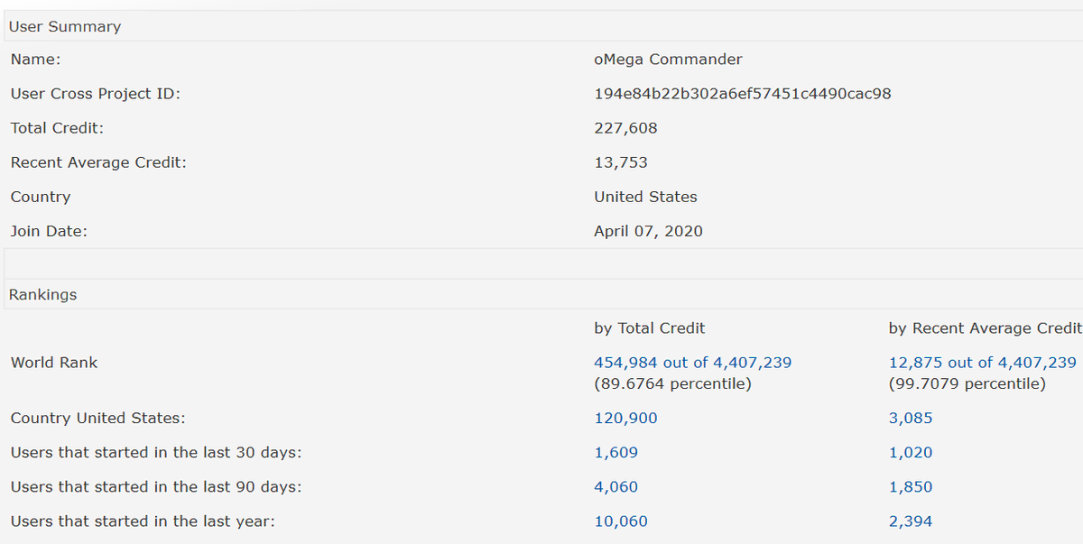1083x544 pixels.
Task: Open World Rank link 454,984 out of 4,407,239
Action: click(x=692, y=363)
